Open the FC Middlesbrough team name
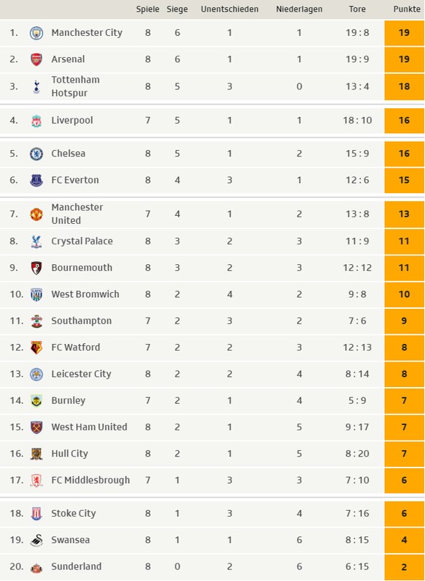 click(91, 480)
